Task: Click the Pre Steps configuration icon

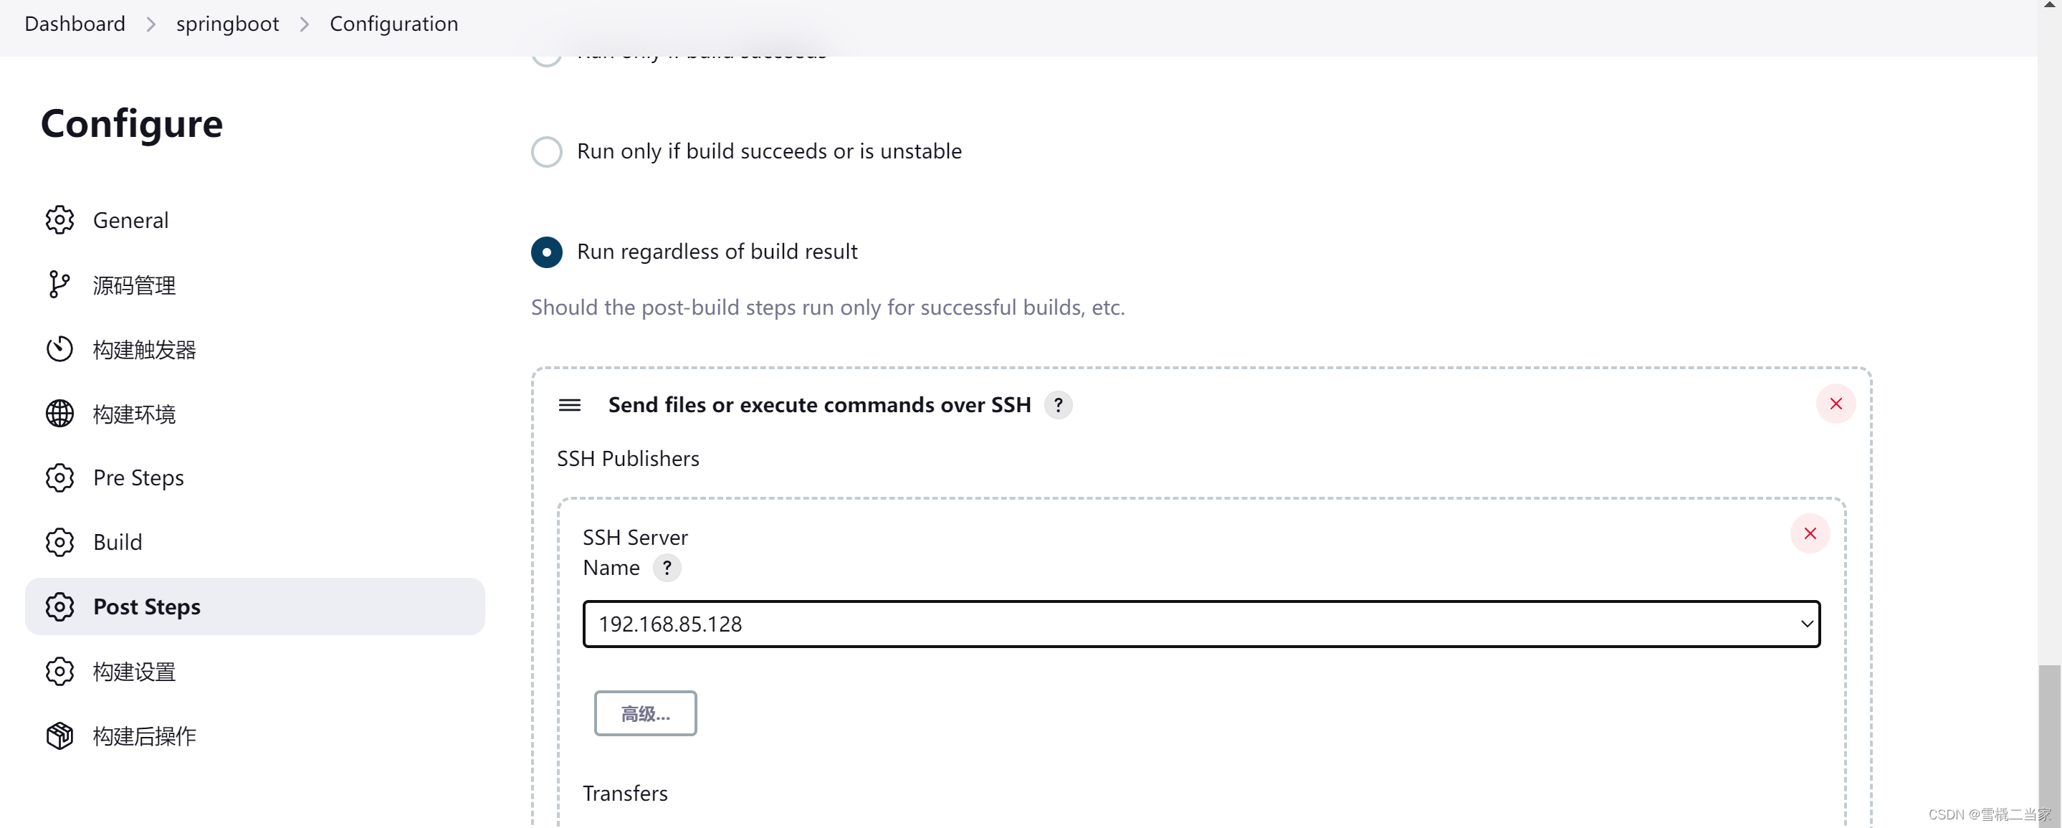Action: (x=60, y=478)
